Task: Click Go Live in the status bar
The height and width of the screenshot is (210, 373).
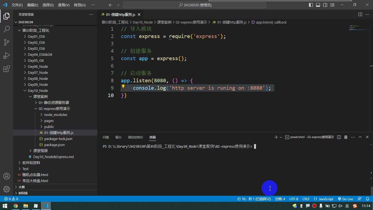Action: click(345, 199)
